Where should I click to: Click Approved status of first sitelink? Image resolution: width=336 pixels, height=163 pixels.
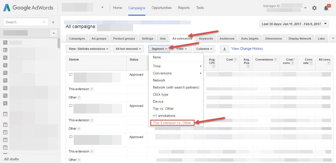coord(136,75)
